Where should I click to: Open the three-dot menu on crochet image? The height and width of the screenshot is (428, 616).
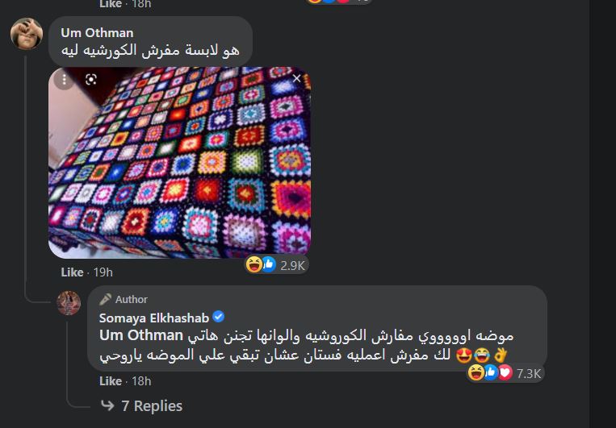(x=64, y=80)
